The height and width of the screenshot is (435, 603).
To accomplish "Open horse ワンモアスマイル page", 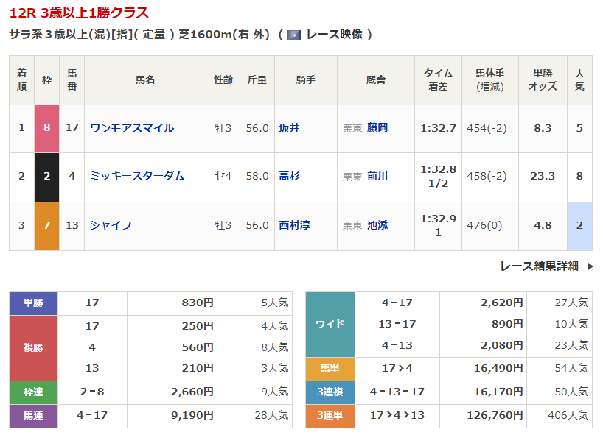I will pos(132,128).
